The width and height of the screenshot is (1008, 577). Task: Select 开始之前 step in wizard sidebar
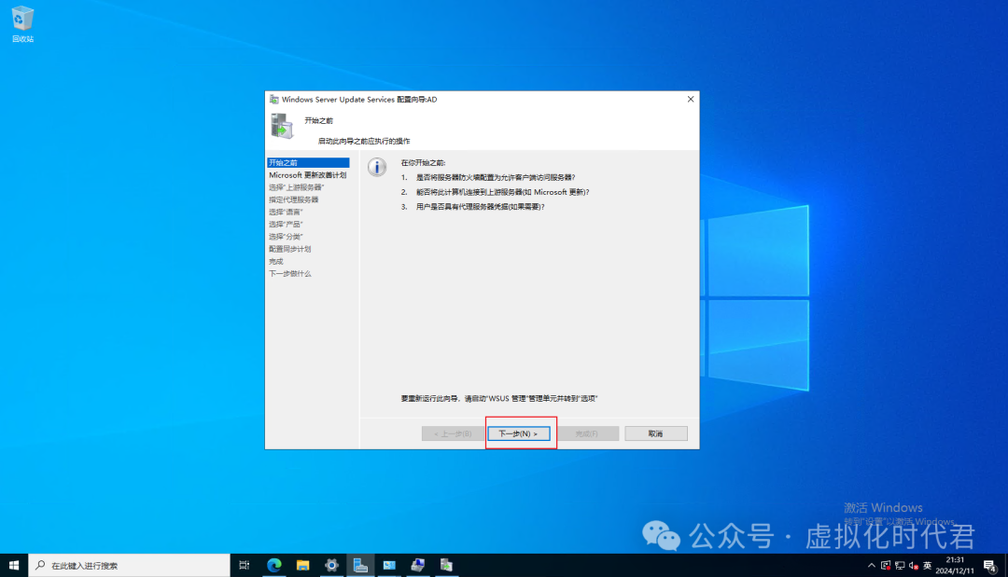[x=308, y=163]
